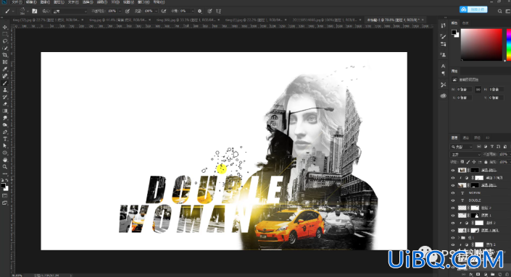Select the Lasso tool
This screenshot has height=277, width=511.
point(5,41)
